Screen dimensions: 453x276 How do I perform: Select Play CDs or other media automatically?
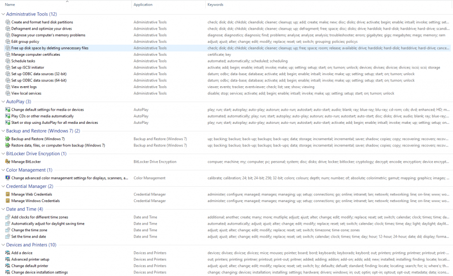[x=42, y=116]
